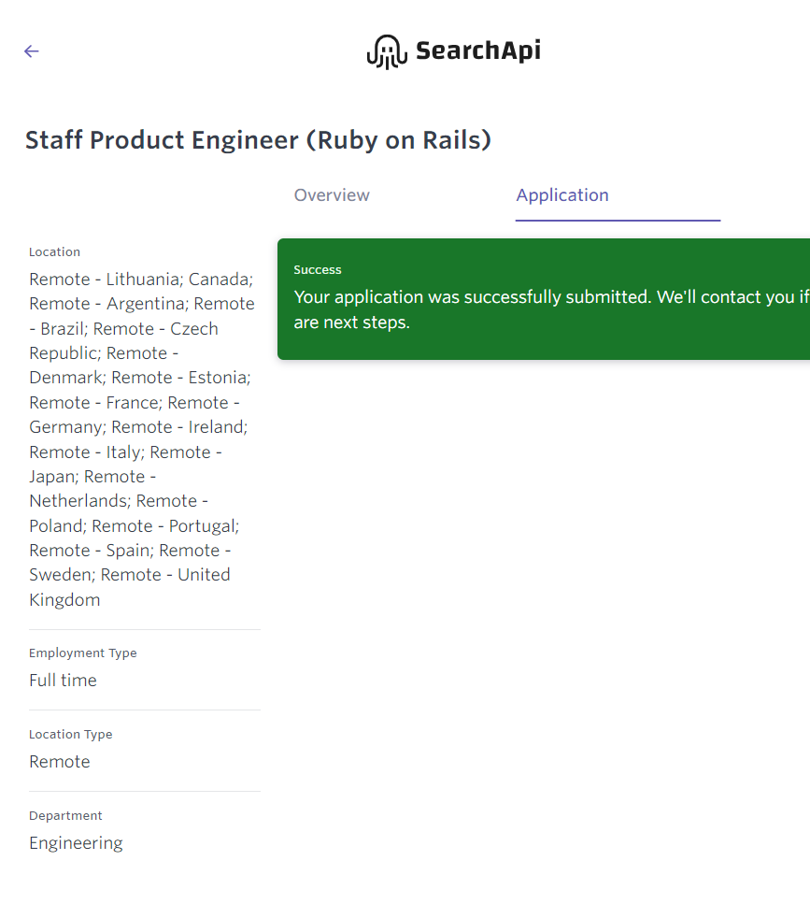The width and height of the screenshot is (810, 918).
Task: Click the Remote - Lithuania location text
Action: tap(104, 280)
